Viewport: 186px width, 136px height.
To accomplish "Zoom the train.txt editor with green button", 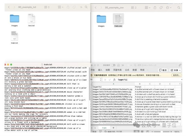I will point(11,64).
